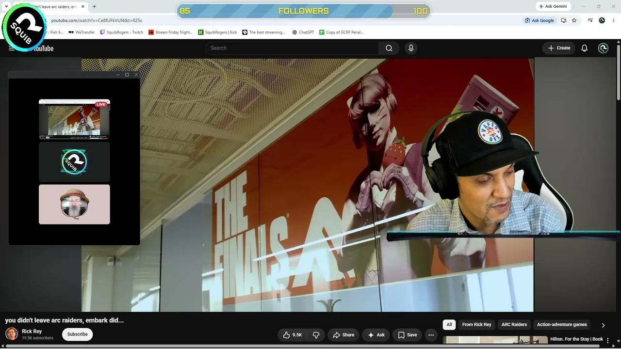Open the SquibRogers | Kick bookmark
Viewport: 621px width, 349px height.
coord(217,32)
